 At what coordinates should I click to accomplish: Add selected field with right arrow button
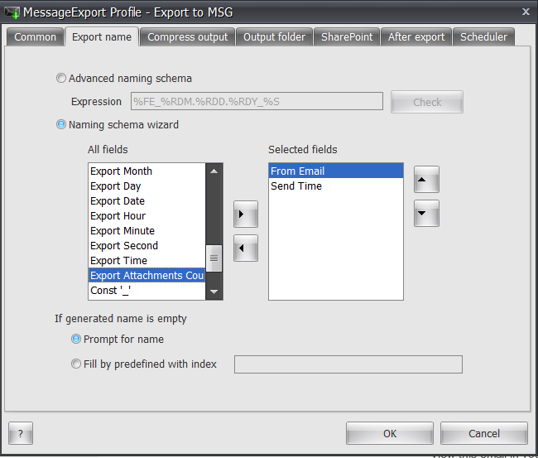coord(246,215)
